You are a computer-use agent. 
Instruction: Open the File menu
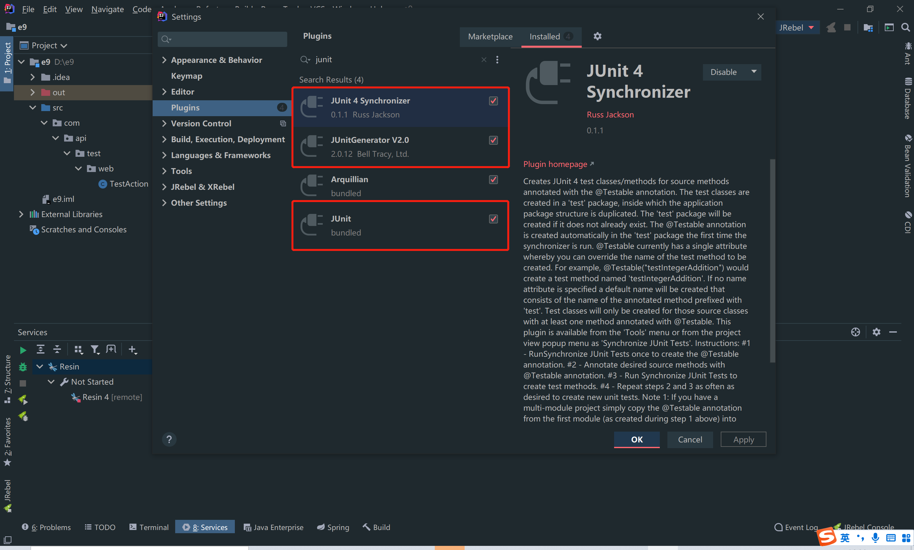(28, 9)
